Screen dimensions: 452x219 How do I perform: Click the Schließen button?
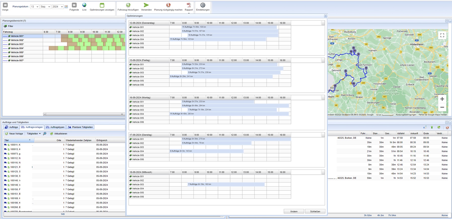tap(315, 211)
